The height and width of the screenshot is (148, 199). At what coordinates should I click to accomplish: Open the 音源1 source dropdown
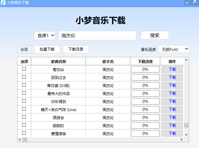[x=45, y=35]
